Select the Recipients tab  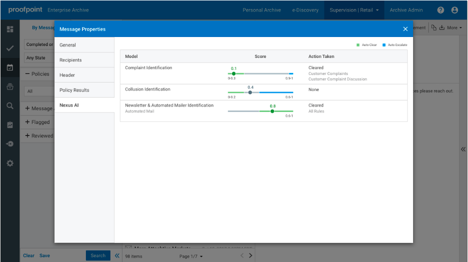click(x=84, y=60)
